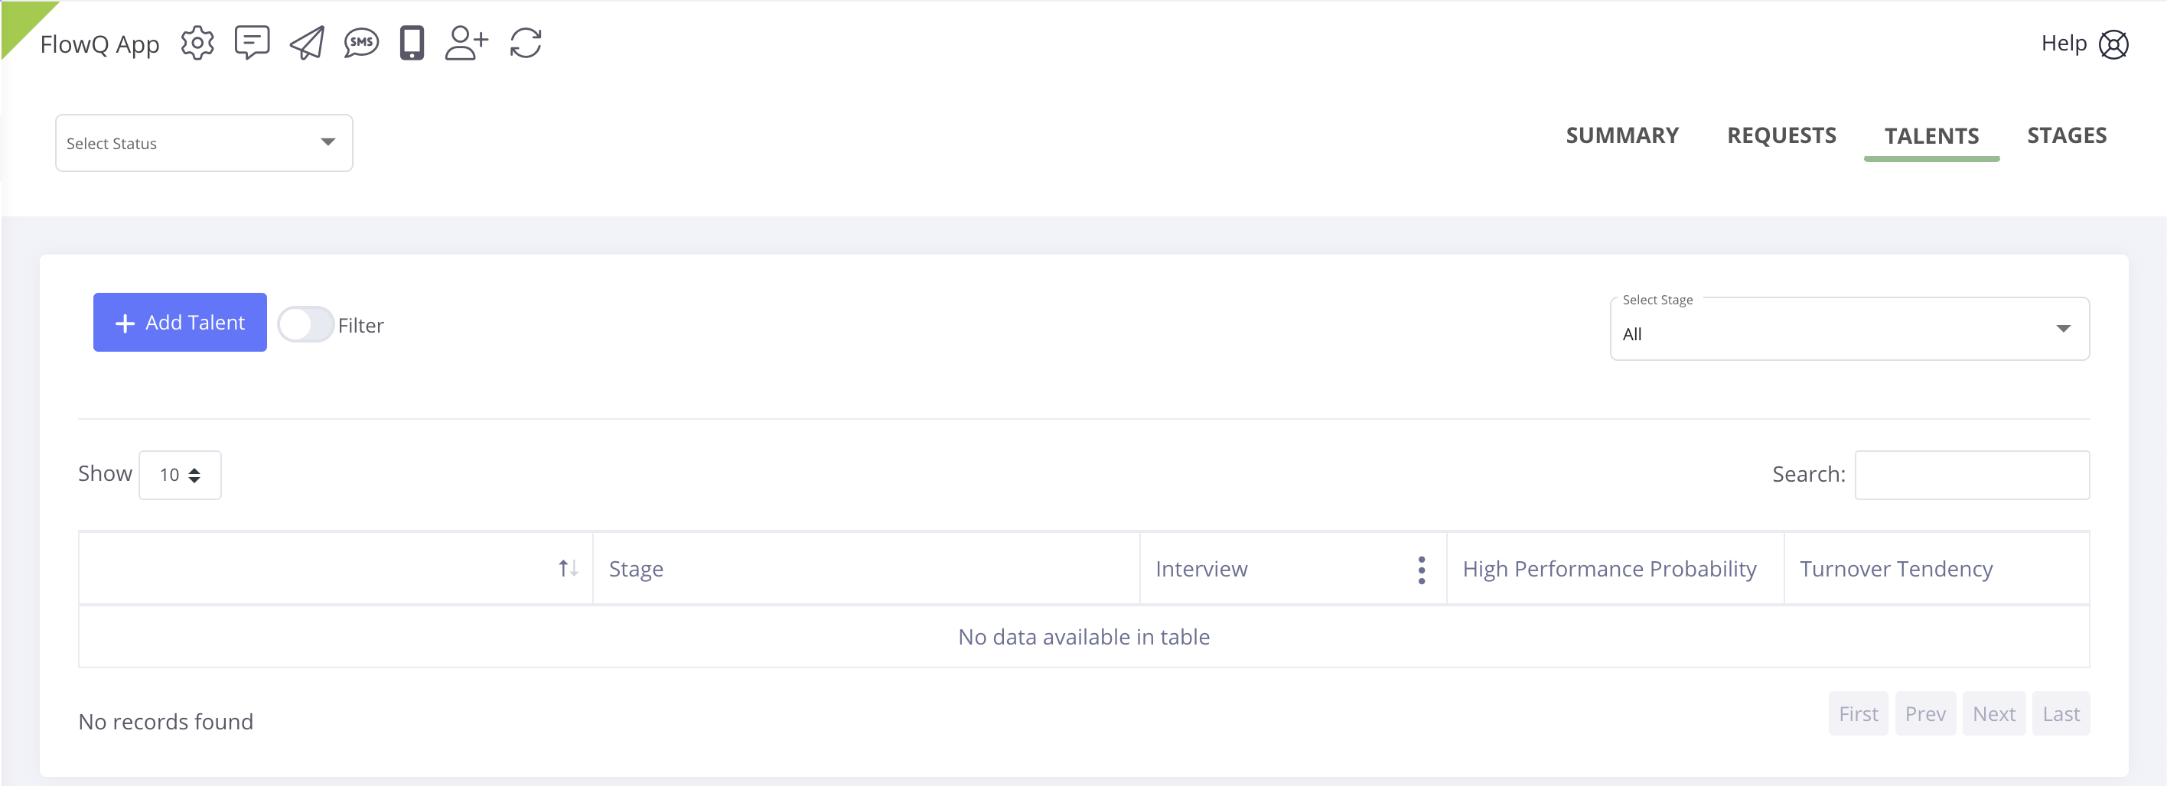Screen dimensions: 2167x786
Task: Go to the REQUESTS tab
Action: 1781,135
